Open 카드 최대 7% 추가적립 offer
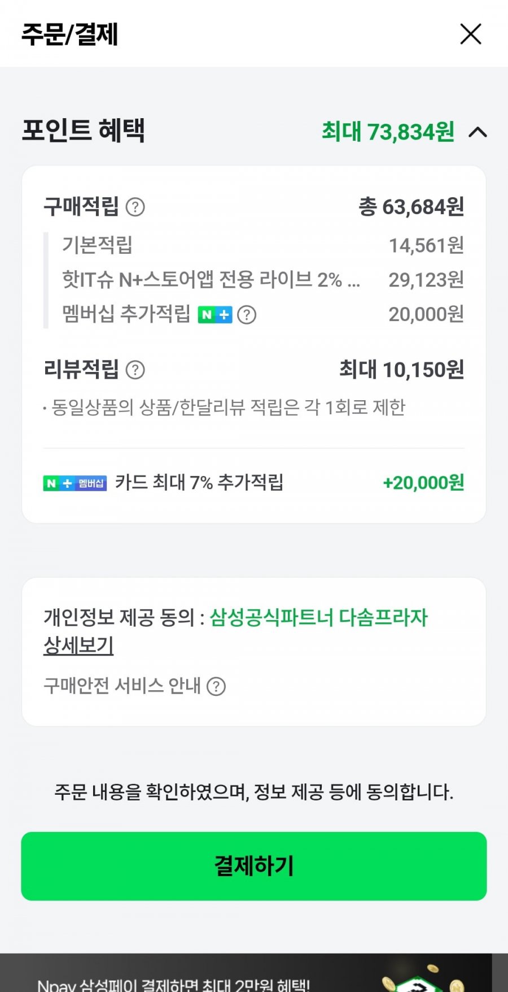The height and width of the screenshot is (992, 508). click(199, 483)
